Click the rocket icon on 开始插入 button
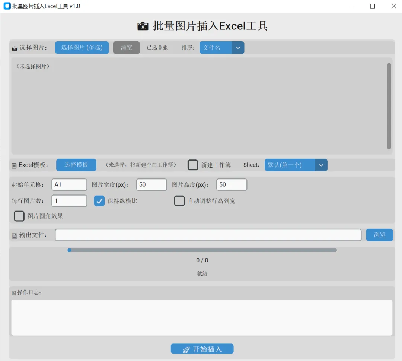The width and height of the screenshot is (402, 361). [186, 350]
